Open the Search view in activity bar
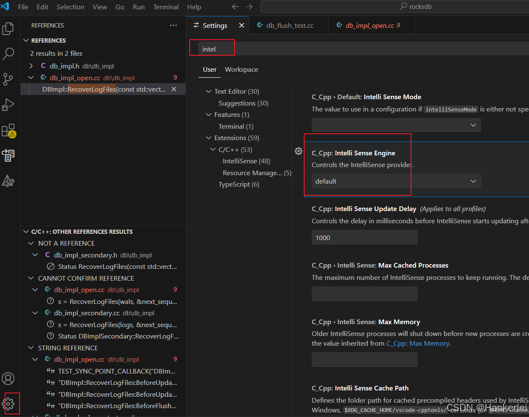Viewport: 529px width, 417px height. 8,54
